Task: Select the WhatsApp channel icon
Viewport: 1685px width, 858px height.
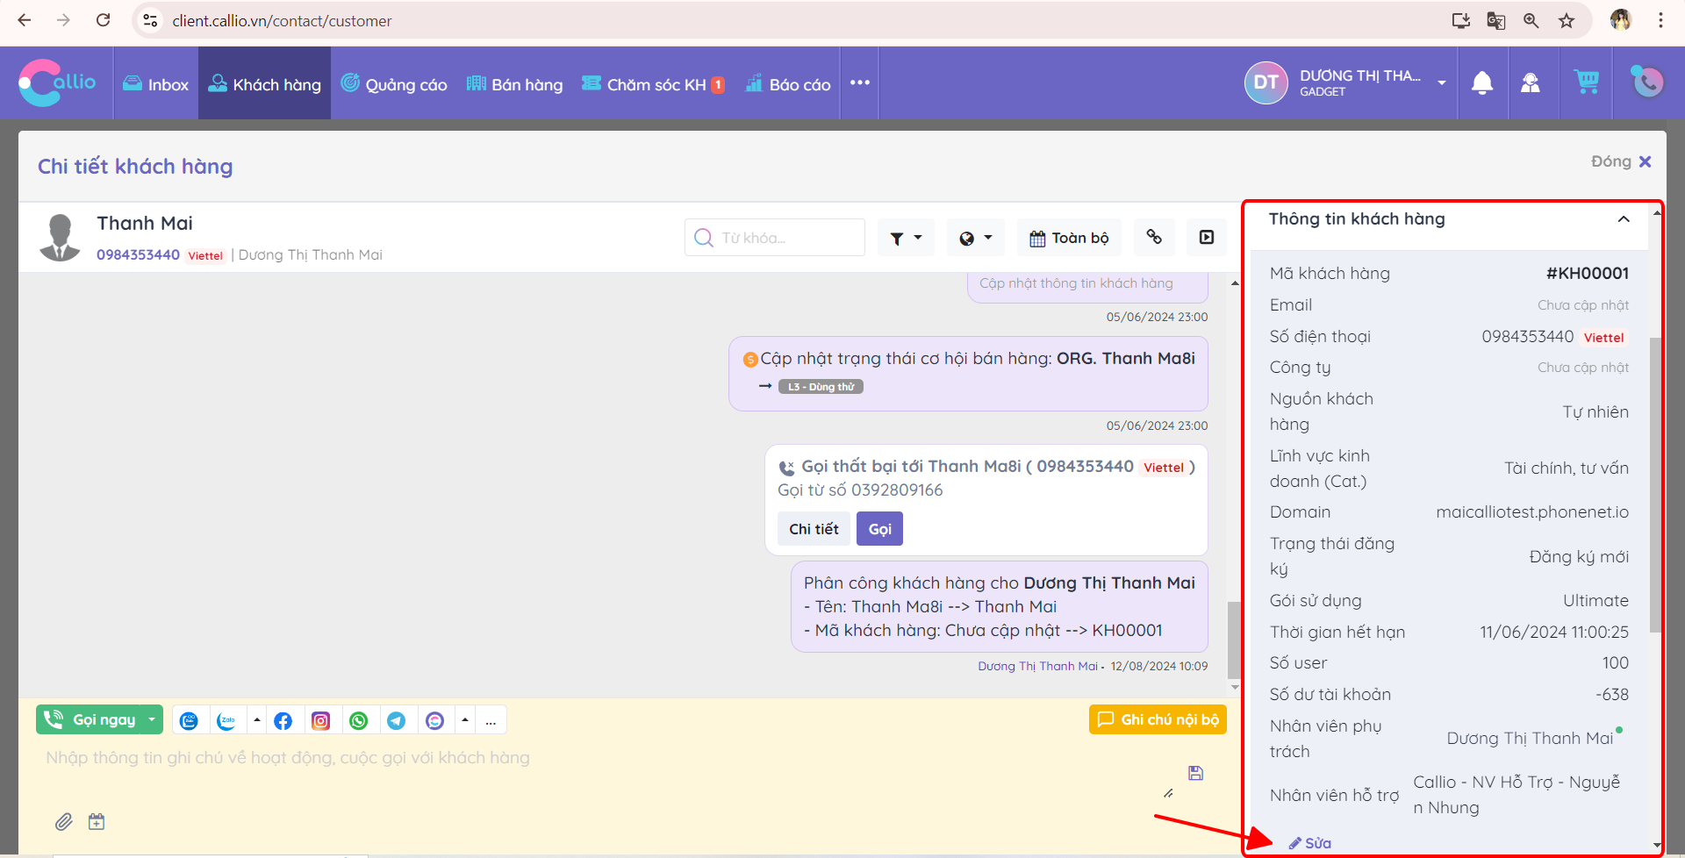Action: click(359, 720)
